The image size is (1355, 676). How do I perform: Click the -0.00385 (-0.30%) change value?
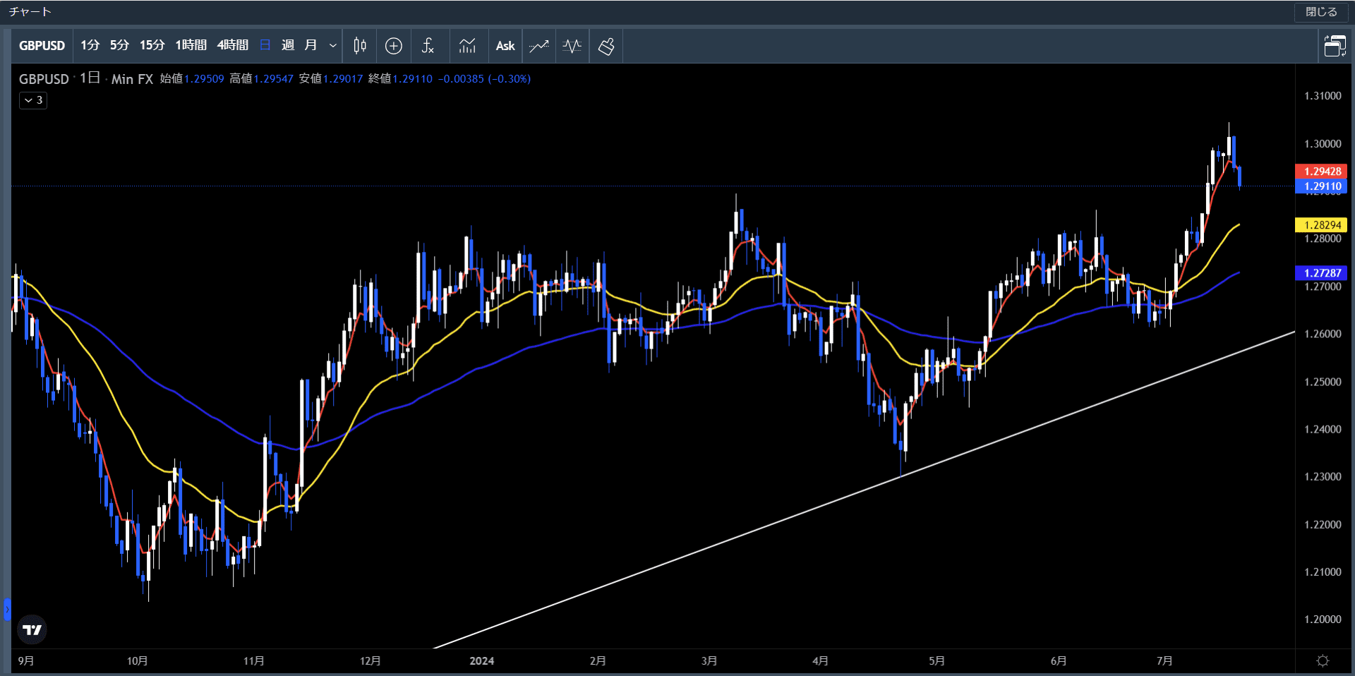[484, 79]
